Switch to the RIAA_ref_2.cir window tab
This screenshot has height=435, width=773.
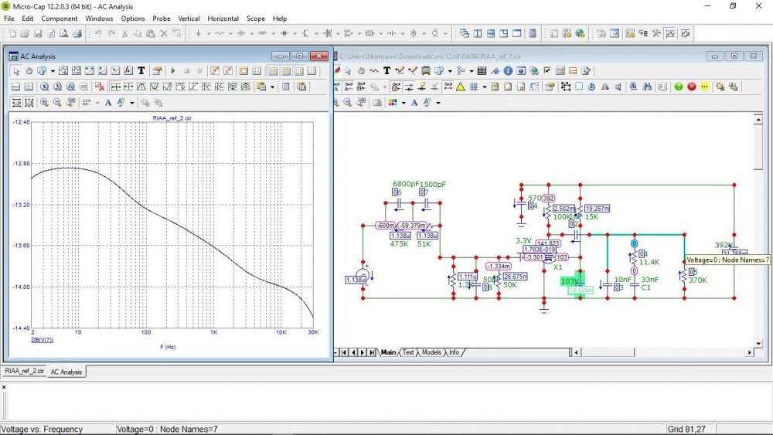tap(23, 372)
